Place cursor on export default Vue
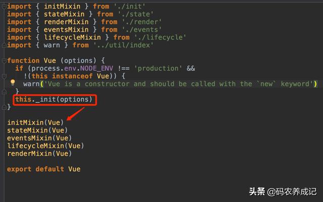323x202 pixels. [x=44, y=169]
